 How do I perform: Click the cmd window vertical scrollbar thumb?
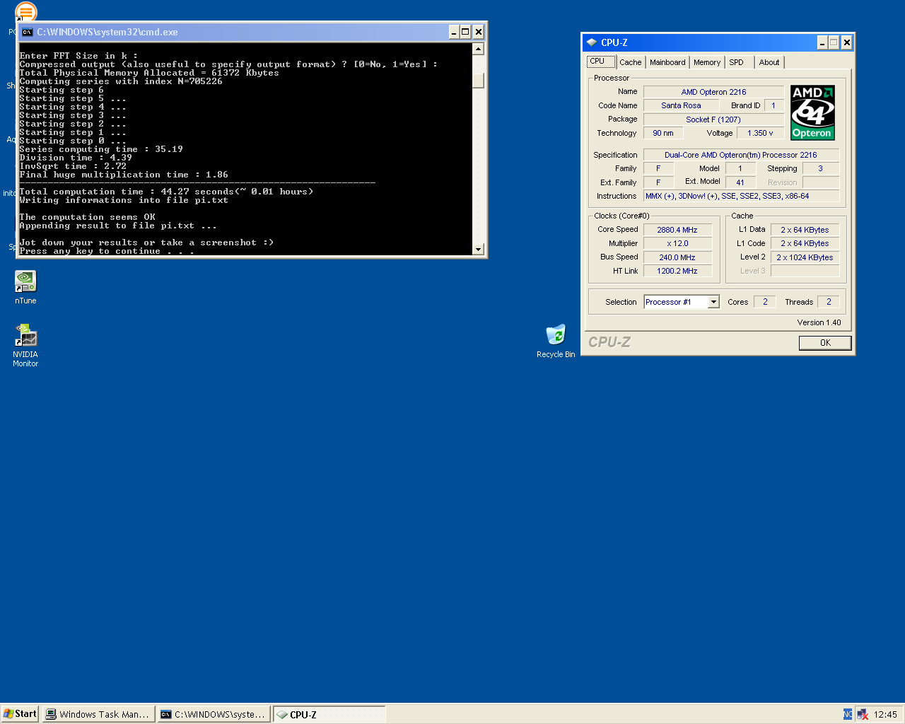click(x=479, y=80)
